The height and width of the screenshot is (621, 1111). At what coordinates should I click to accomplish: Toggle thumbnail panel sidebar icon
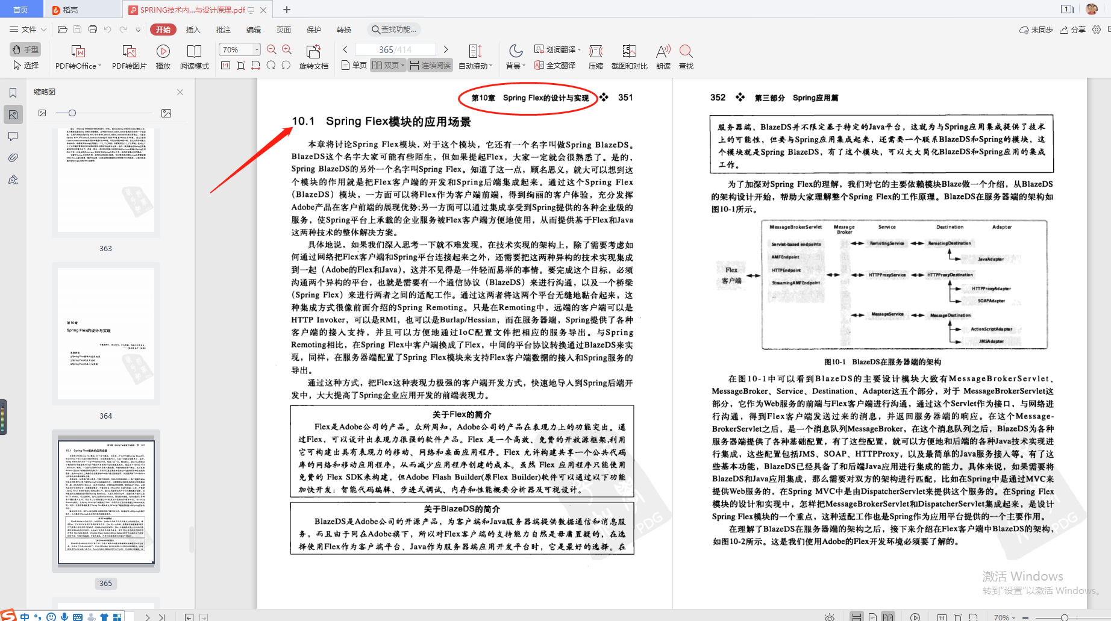coord(13,114)
